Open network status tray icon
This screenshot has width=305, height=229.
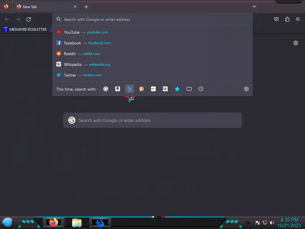pyautogui.click(x=265, y=222)
